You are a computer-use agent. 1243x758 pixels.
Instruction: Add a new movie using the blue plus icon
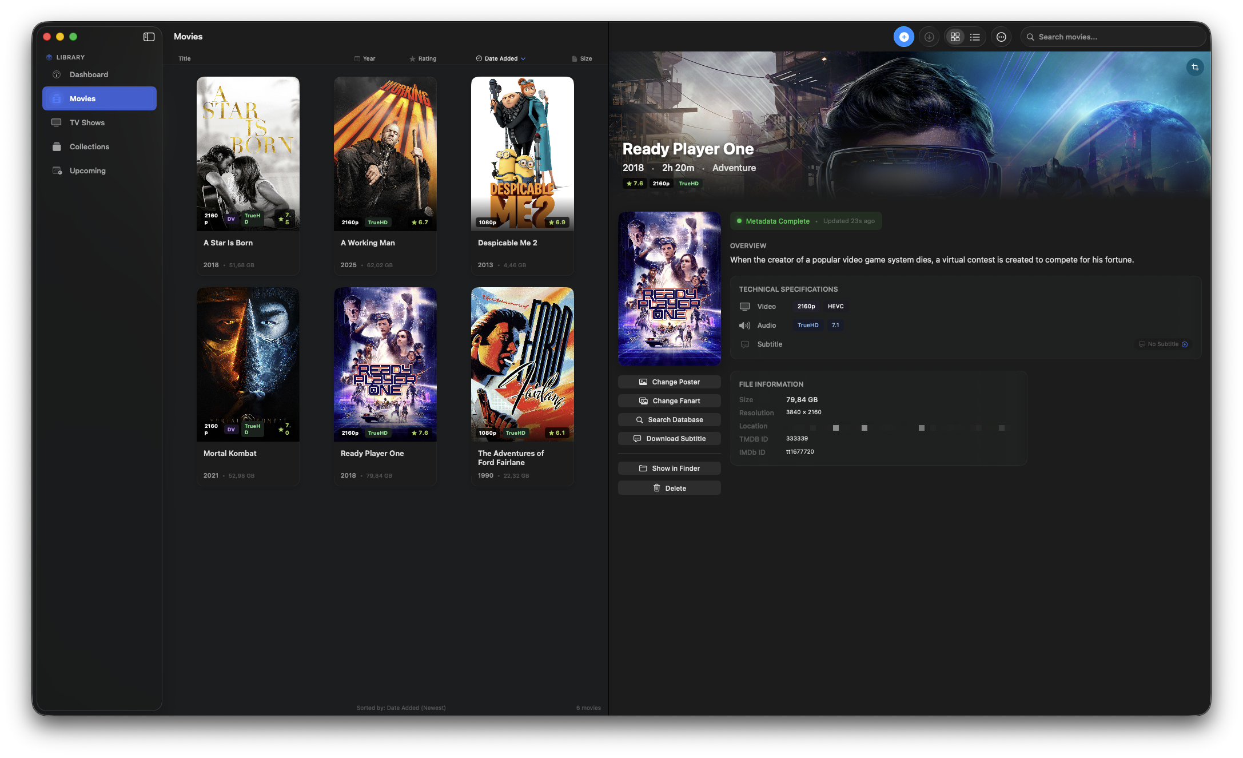pyautogui.click(x=904, y=36)
